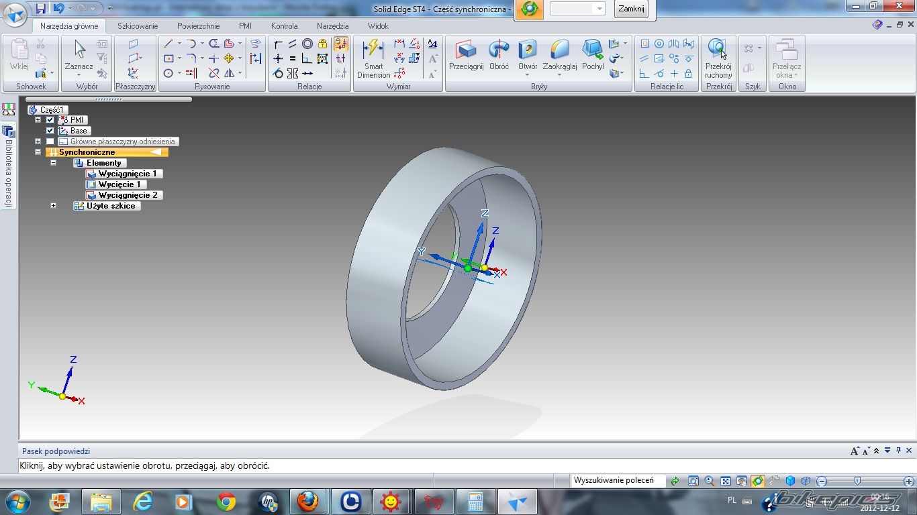Click the Zoom Area icon in status bar
Screen dimensions: 917x515
[x=693, y=481]
